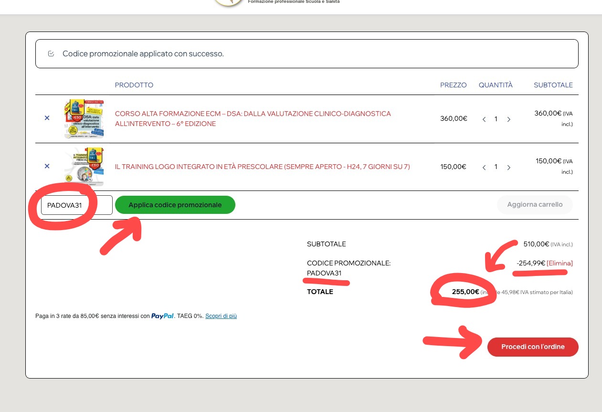Select the quantity value of DSA course
This screenshot has width=602, height=412.
tap(496, 119)
